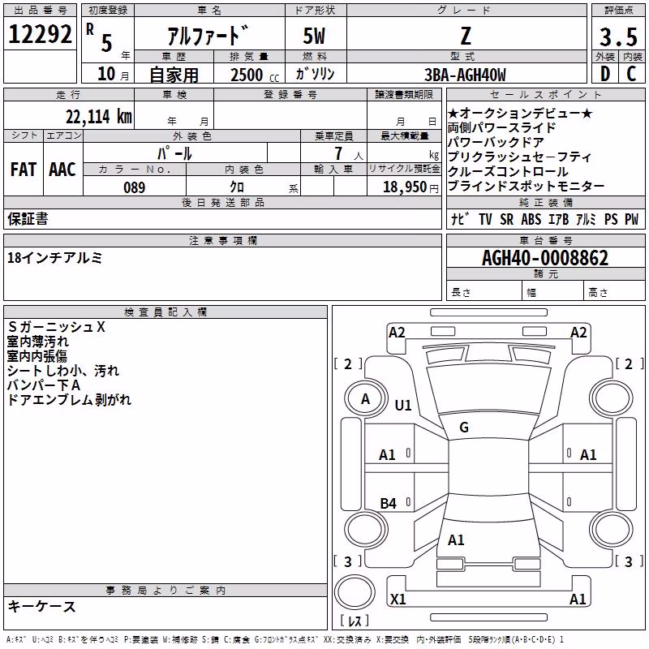Select exterior grade letter D
649x649 pixels.
(x=604, y=74)
